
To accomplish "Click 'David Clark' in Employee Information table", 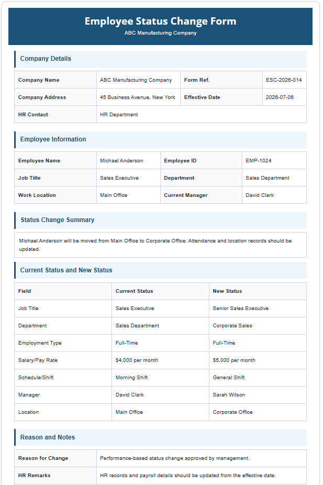I will tap(260, 195).
